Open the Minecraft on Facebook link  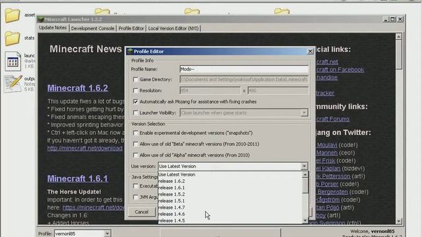[340, 70]
